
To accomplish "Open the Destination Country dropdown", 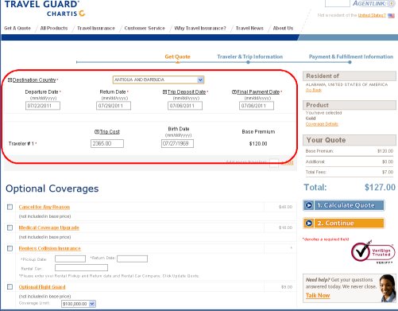I will [158, 80].
